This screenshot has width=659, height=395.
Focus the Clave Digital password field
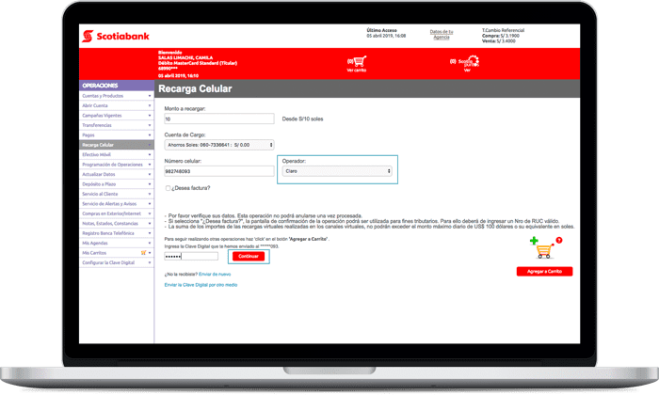(191, 256)
